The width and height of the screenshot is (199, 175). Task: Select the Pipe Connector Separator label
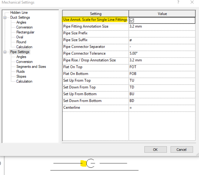(x=84, y=47)
